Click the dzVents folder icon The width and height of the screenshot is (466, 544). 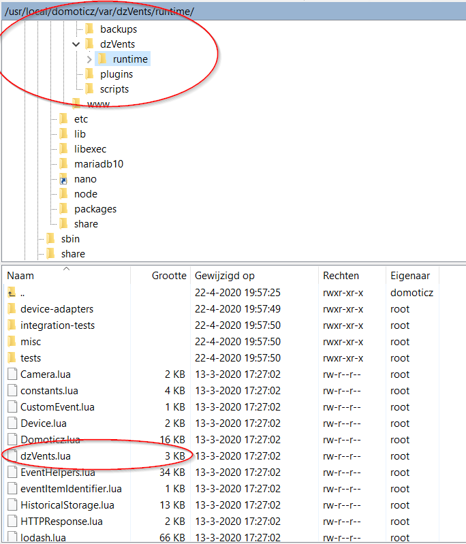(89, 44)
